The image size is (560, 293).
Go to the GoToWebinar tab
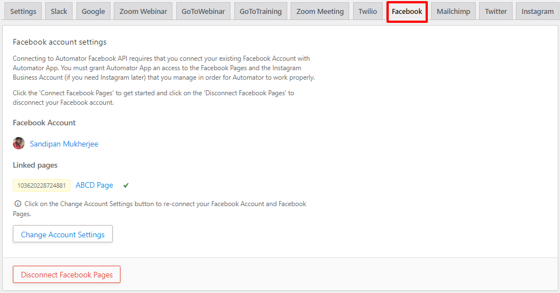click(203, 12)
